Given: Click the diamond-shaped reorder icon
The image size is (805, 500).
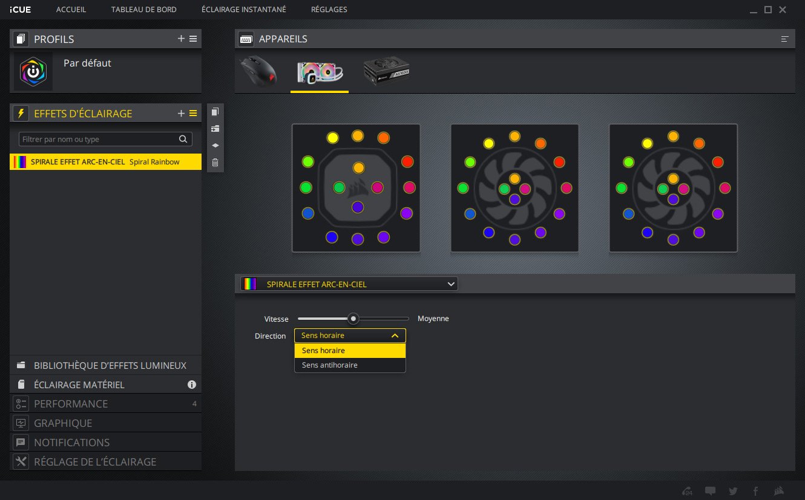Looking at the screenshot, I should 215,146.
